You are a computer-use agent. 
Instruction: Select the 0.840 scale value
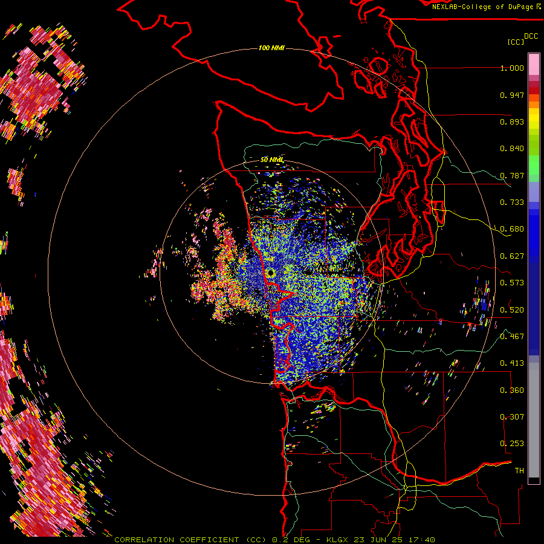pos(512,149)
